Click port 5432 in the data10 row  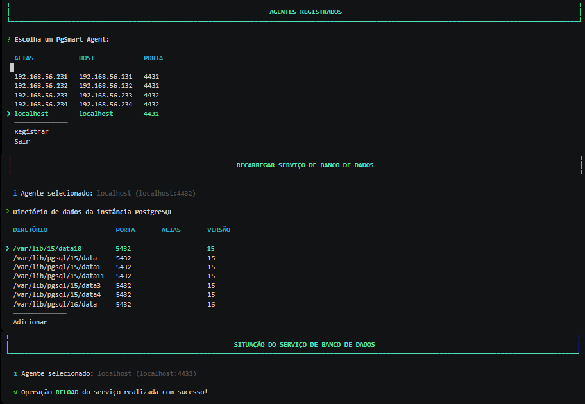123,248
